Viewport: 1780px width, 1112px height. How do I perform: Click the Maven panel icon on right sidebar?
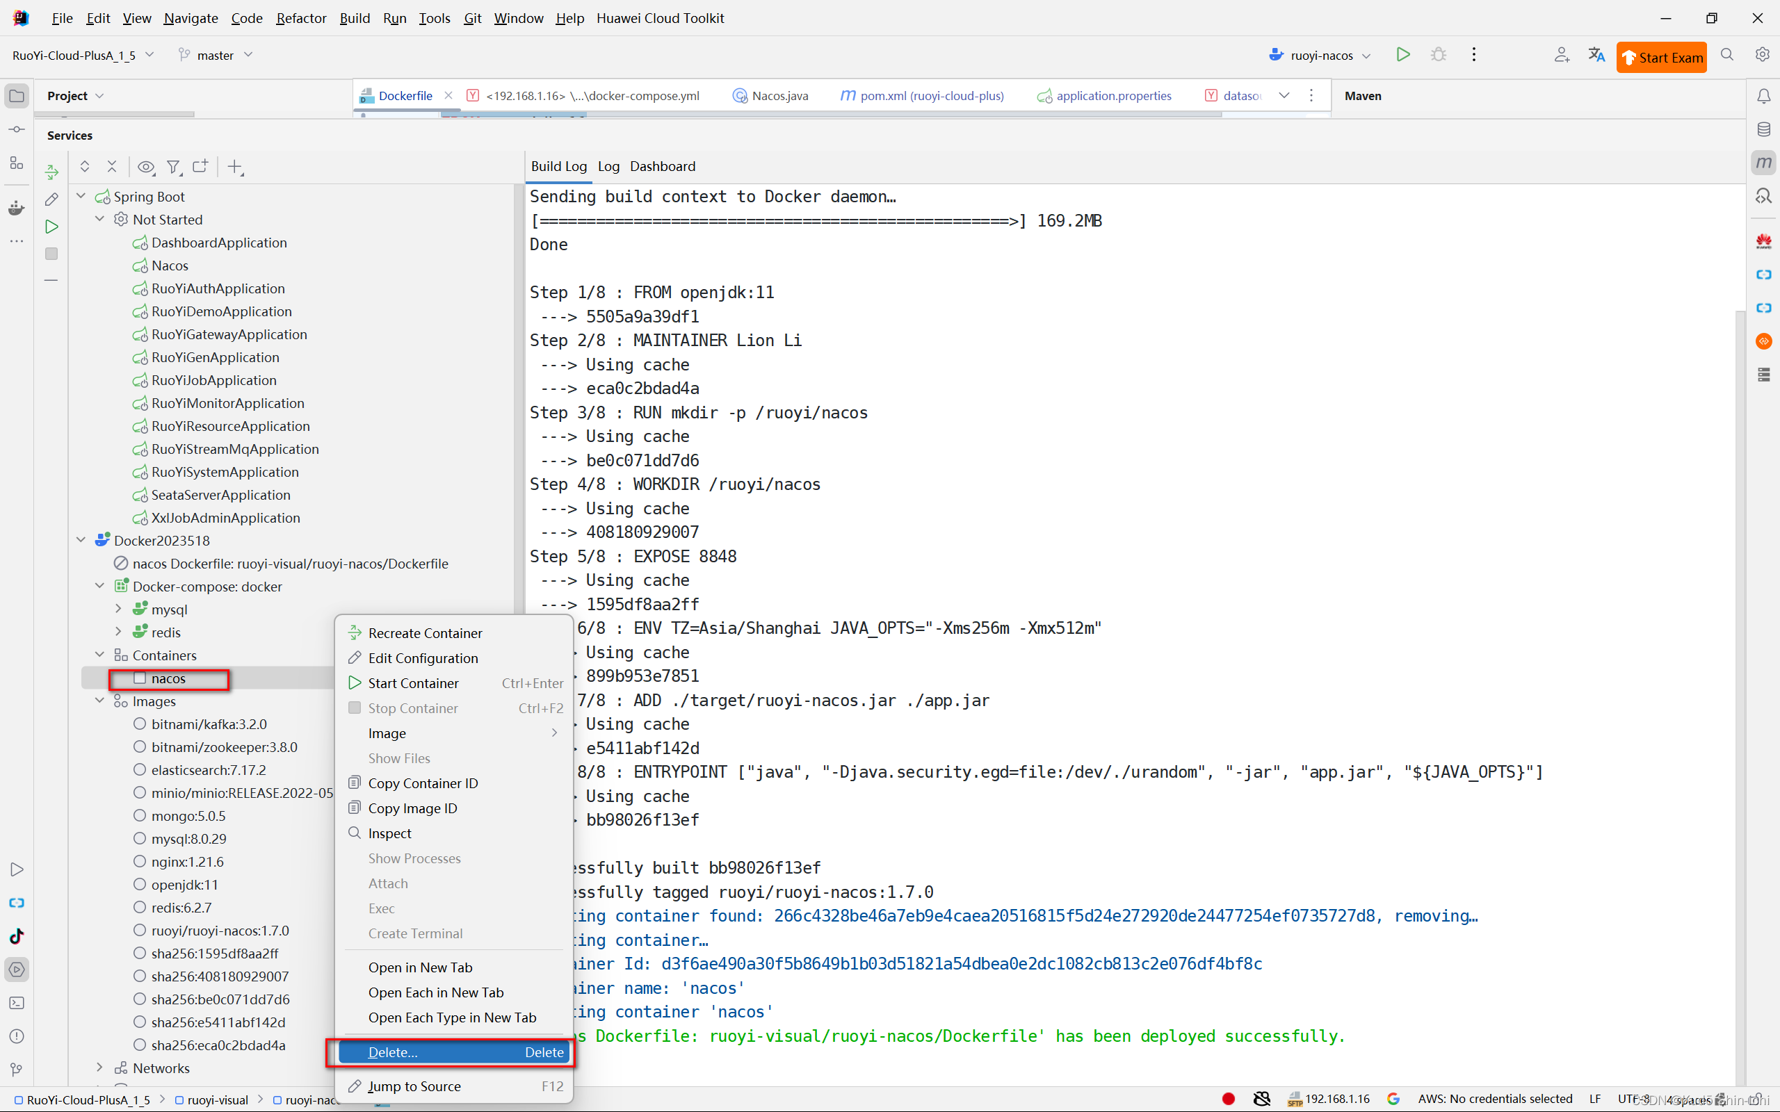1763,164
